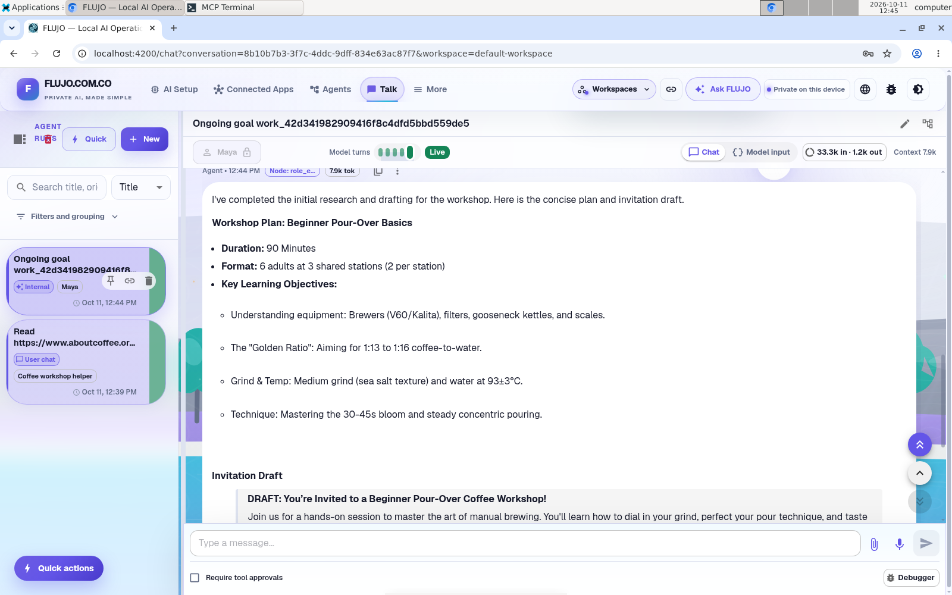Edit conversation title with pencil icon

(905, 124)
